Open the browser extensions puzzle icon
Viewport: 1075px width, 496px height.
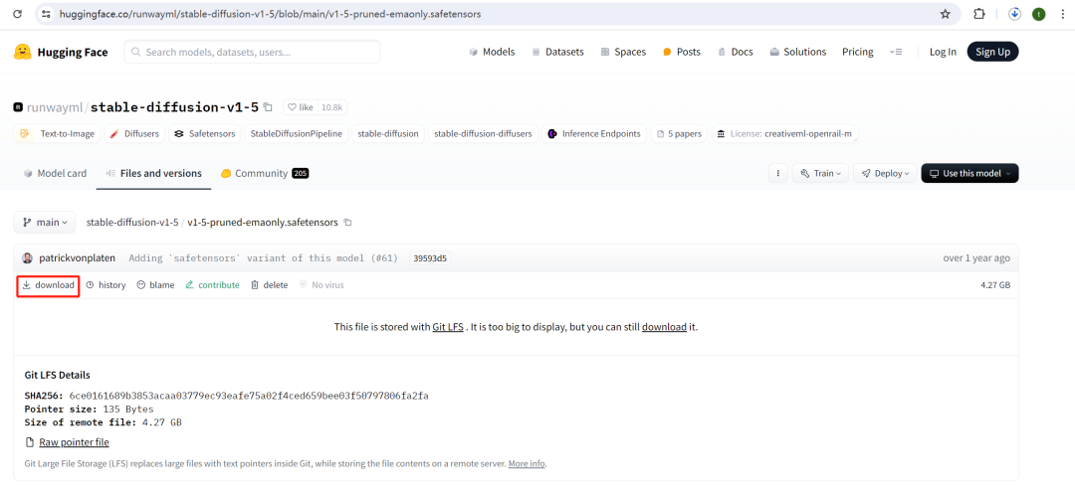coord(979,14)
